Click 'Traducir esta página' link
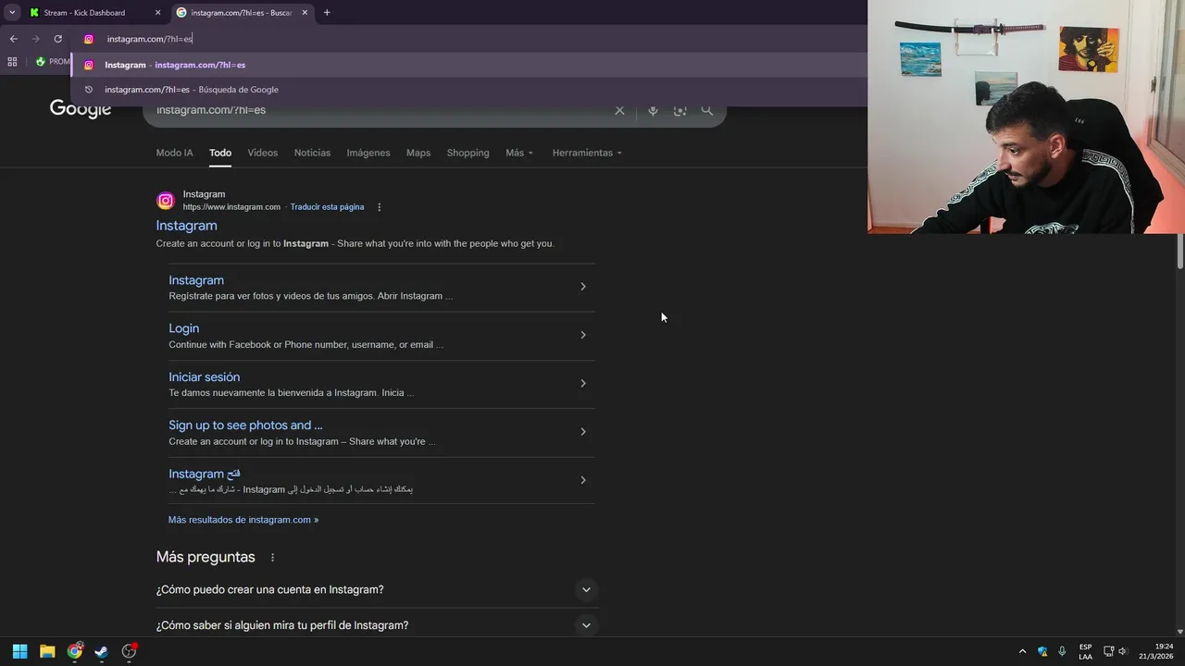Screen dimensions: 1185x666 click(327, 207)
